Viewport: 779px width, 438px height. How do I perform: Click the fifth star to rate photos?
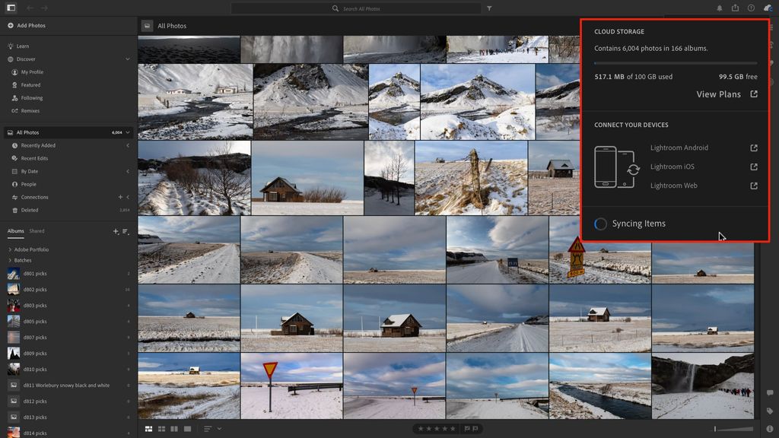453,428
